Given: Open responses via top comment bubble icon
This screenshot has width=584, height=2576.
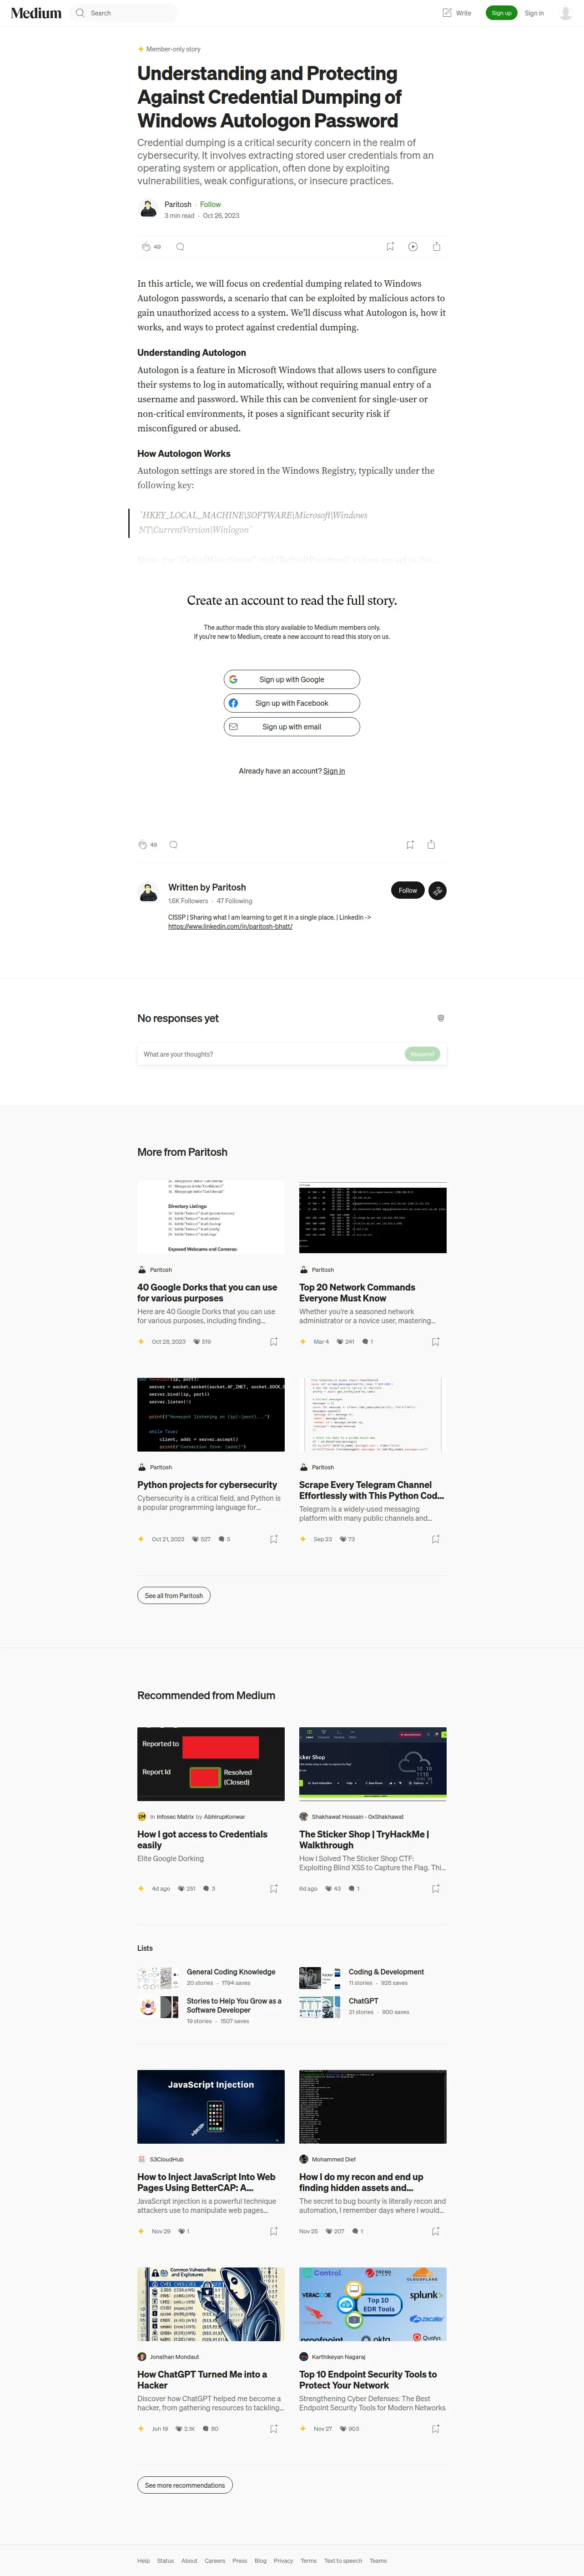Looking at the screenshot, I should [x=180, y=246].
